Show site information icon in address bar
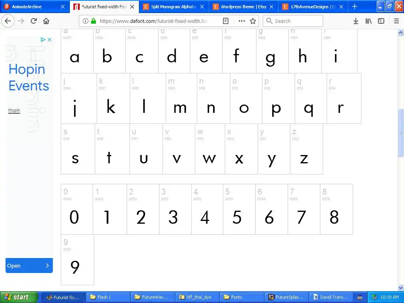 86,21
